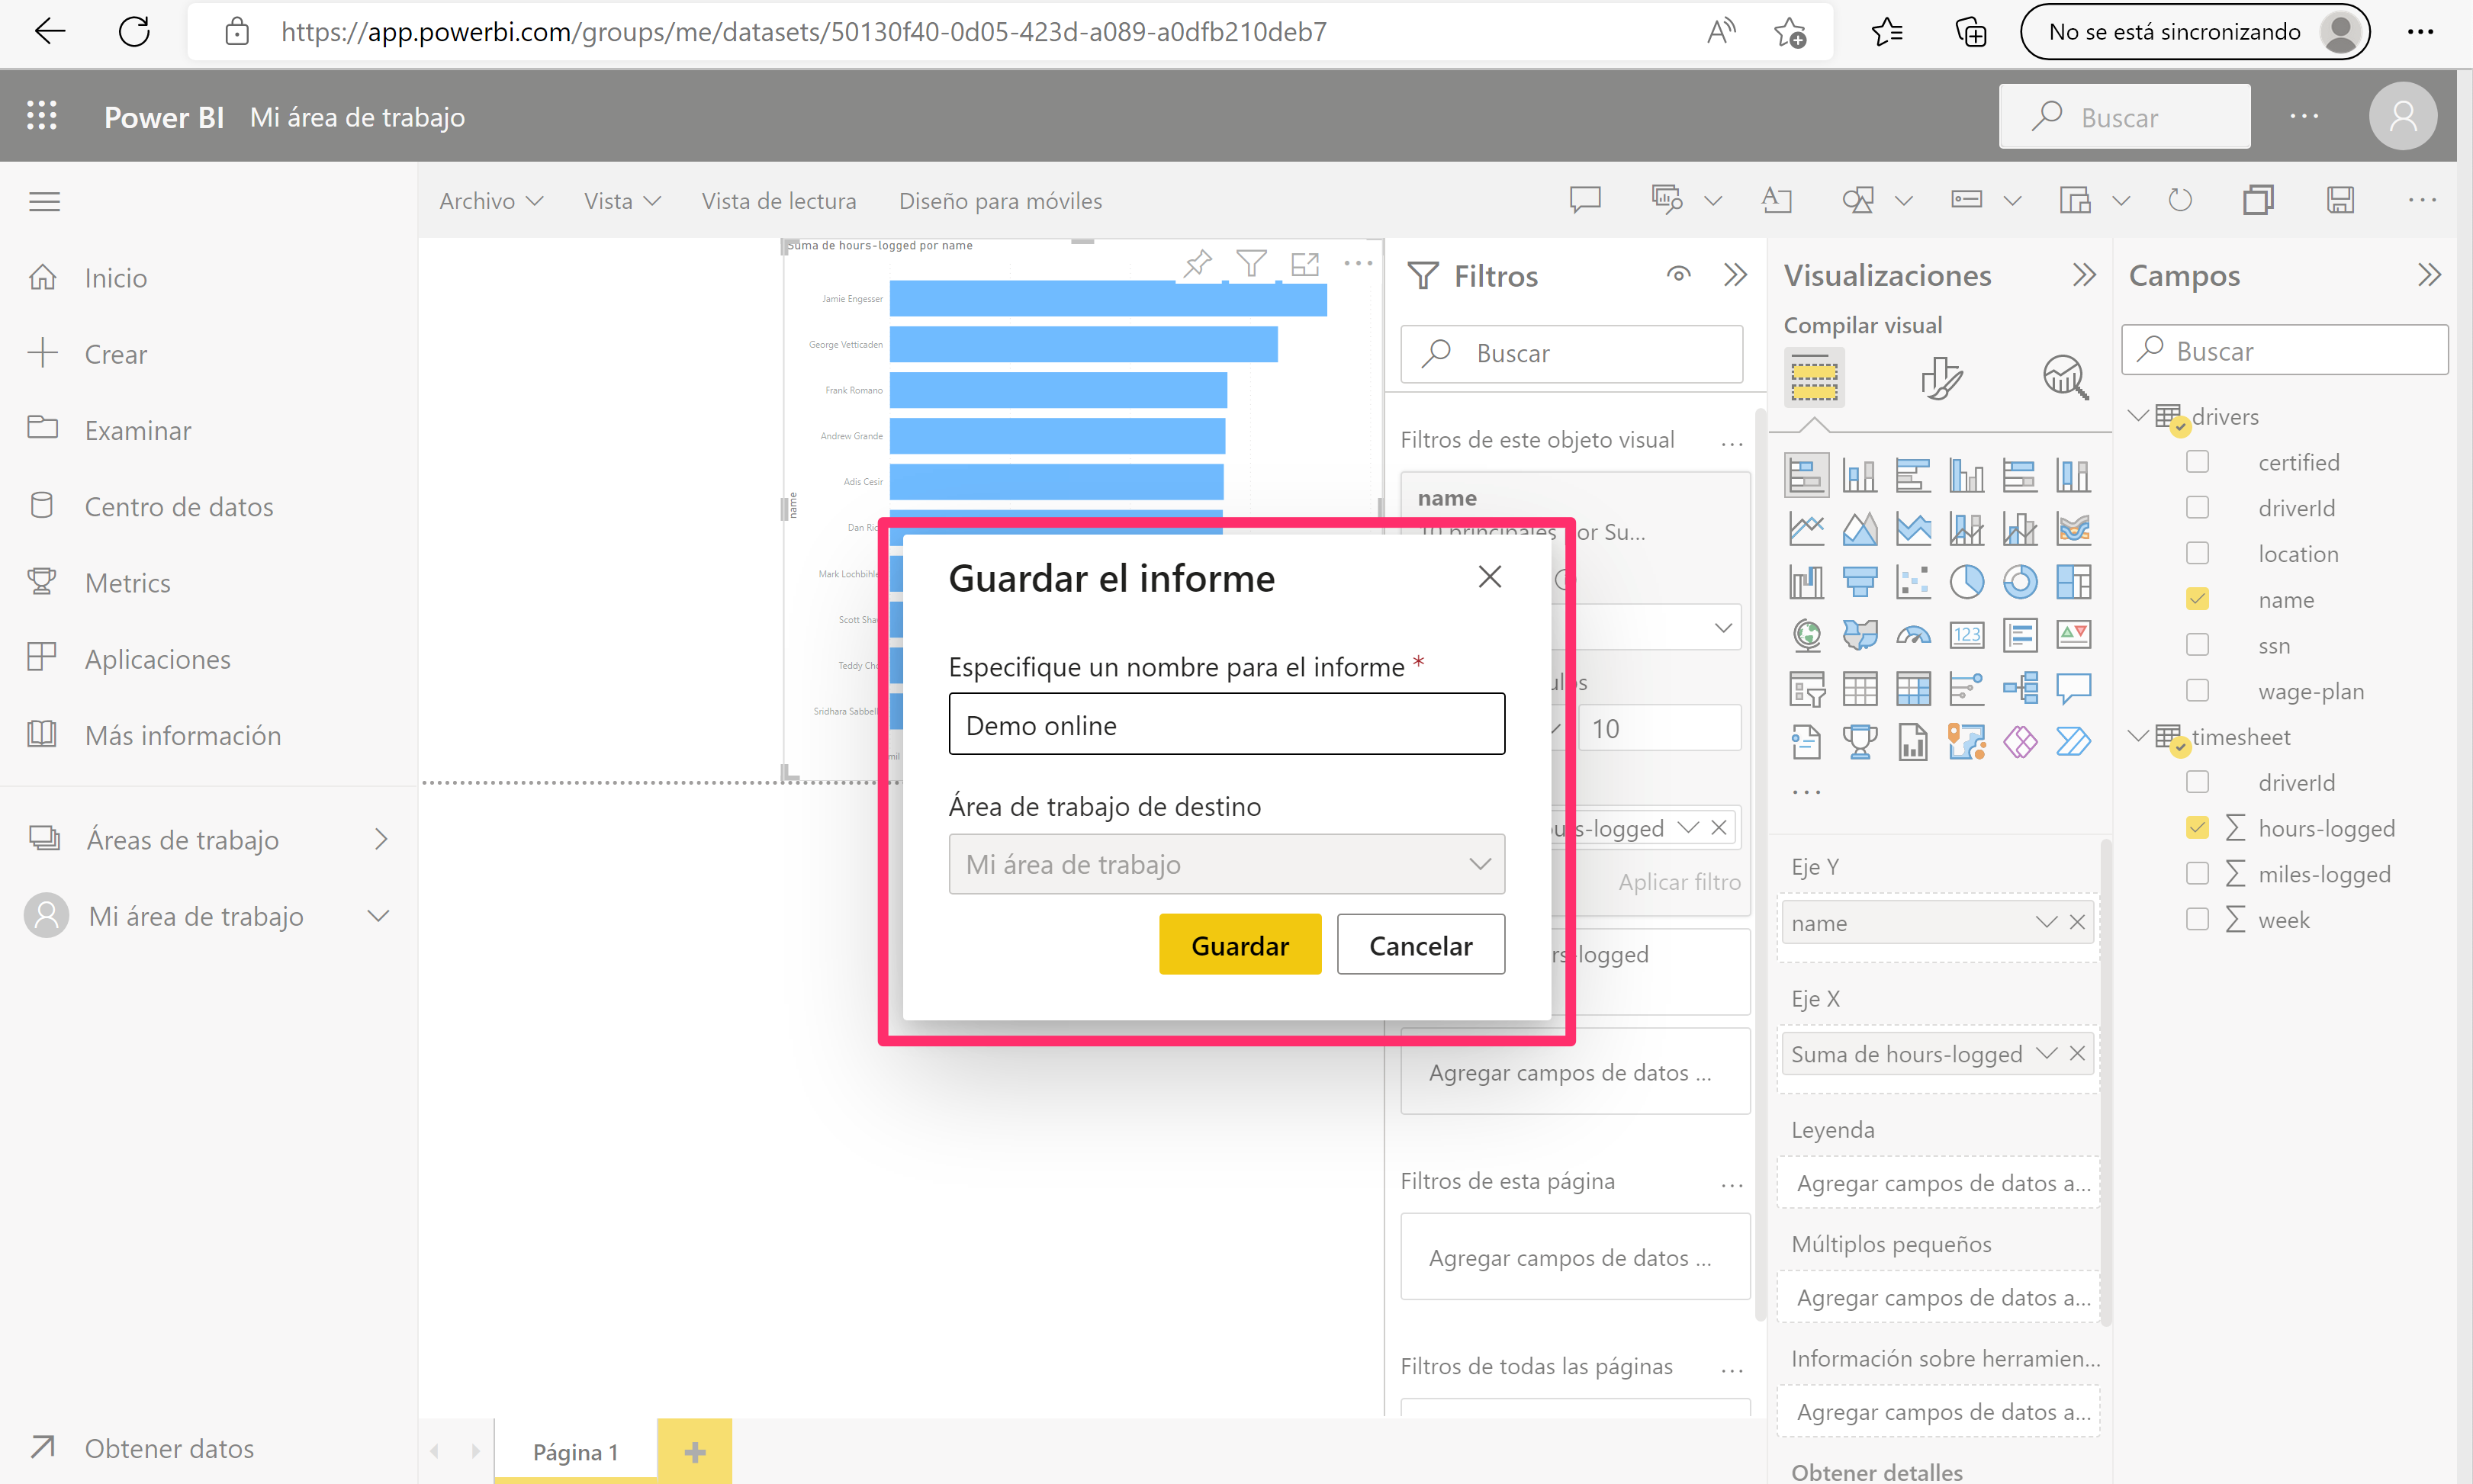Pin the bar chart visual
The height and width of the screenshot is (1484, 2473).
(1197, 263)
